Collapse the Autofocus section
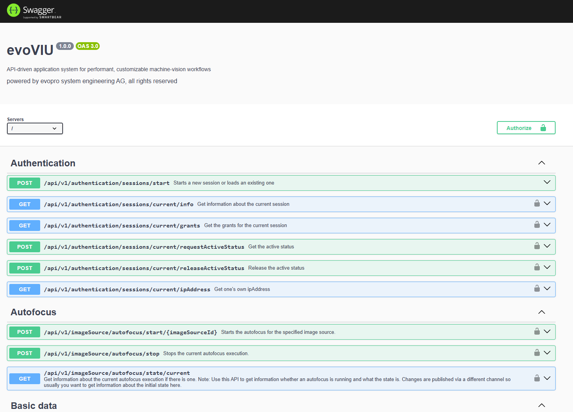Viewport: 573px width, 412px height. (541, 312)
